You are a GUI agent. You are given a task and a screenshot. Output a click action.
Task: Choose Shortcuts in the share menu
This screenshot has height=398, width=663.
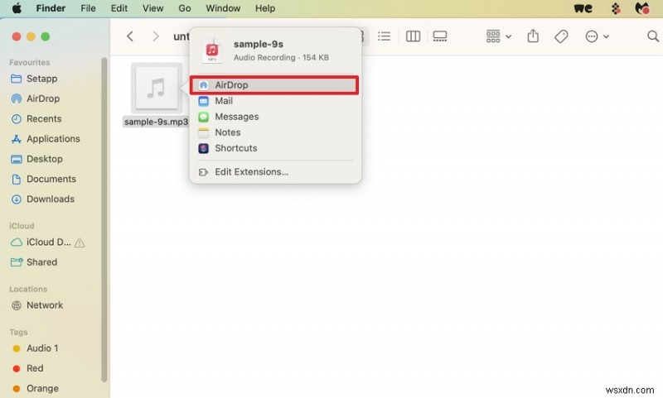[x=275, y=148]
